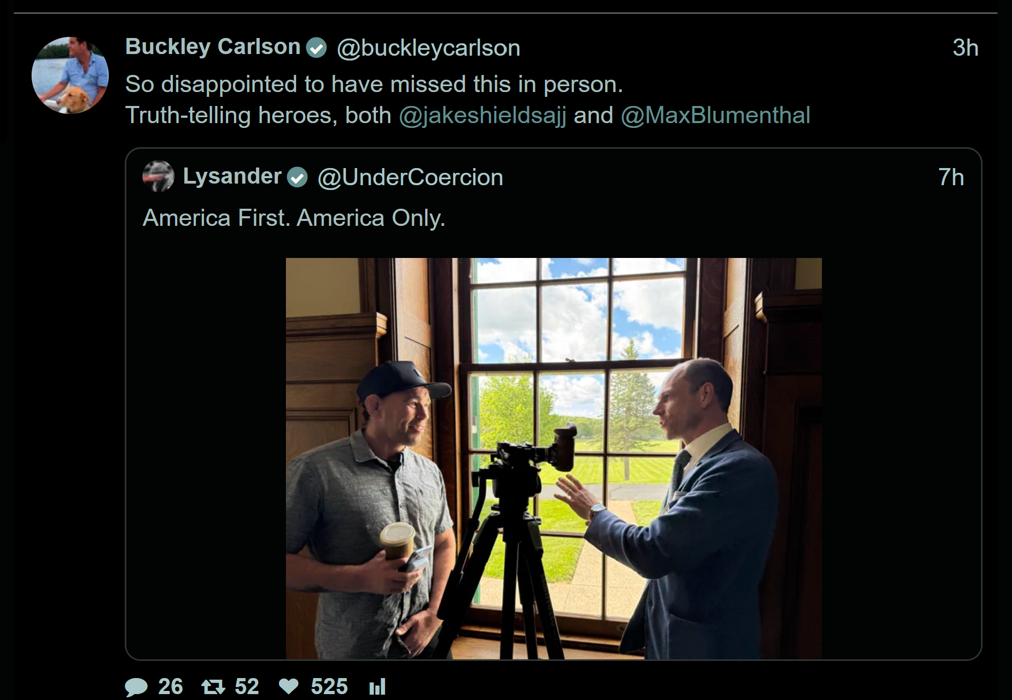Click the like count 525

point(329,687)
